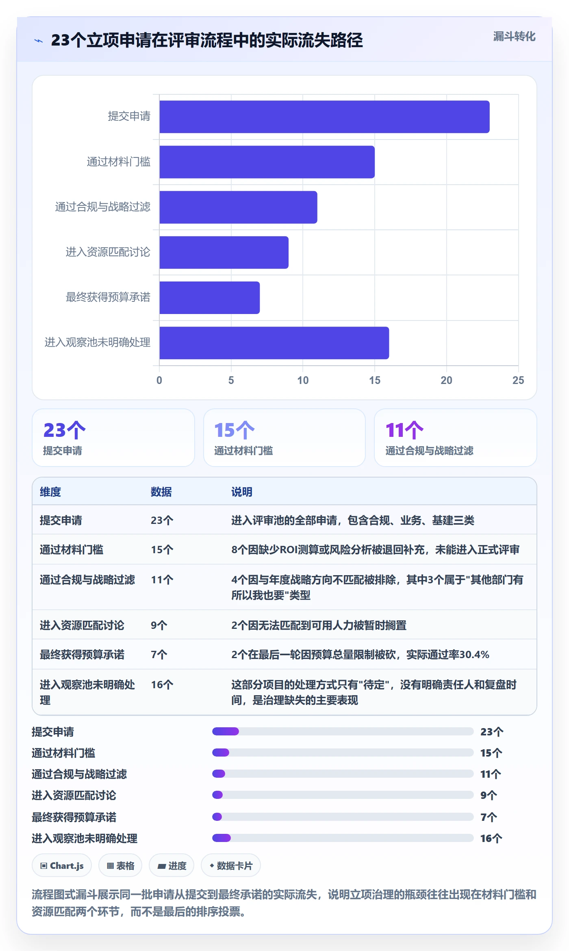
Task: Click the 维度 column header
Action: 50,492
